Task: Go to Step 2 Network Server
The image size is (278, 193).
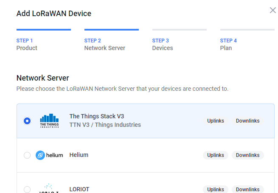Action: pyautogui.click(x=104, y=44)
